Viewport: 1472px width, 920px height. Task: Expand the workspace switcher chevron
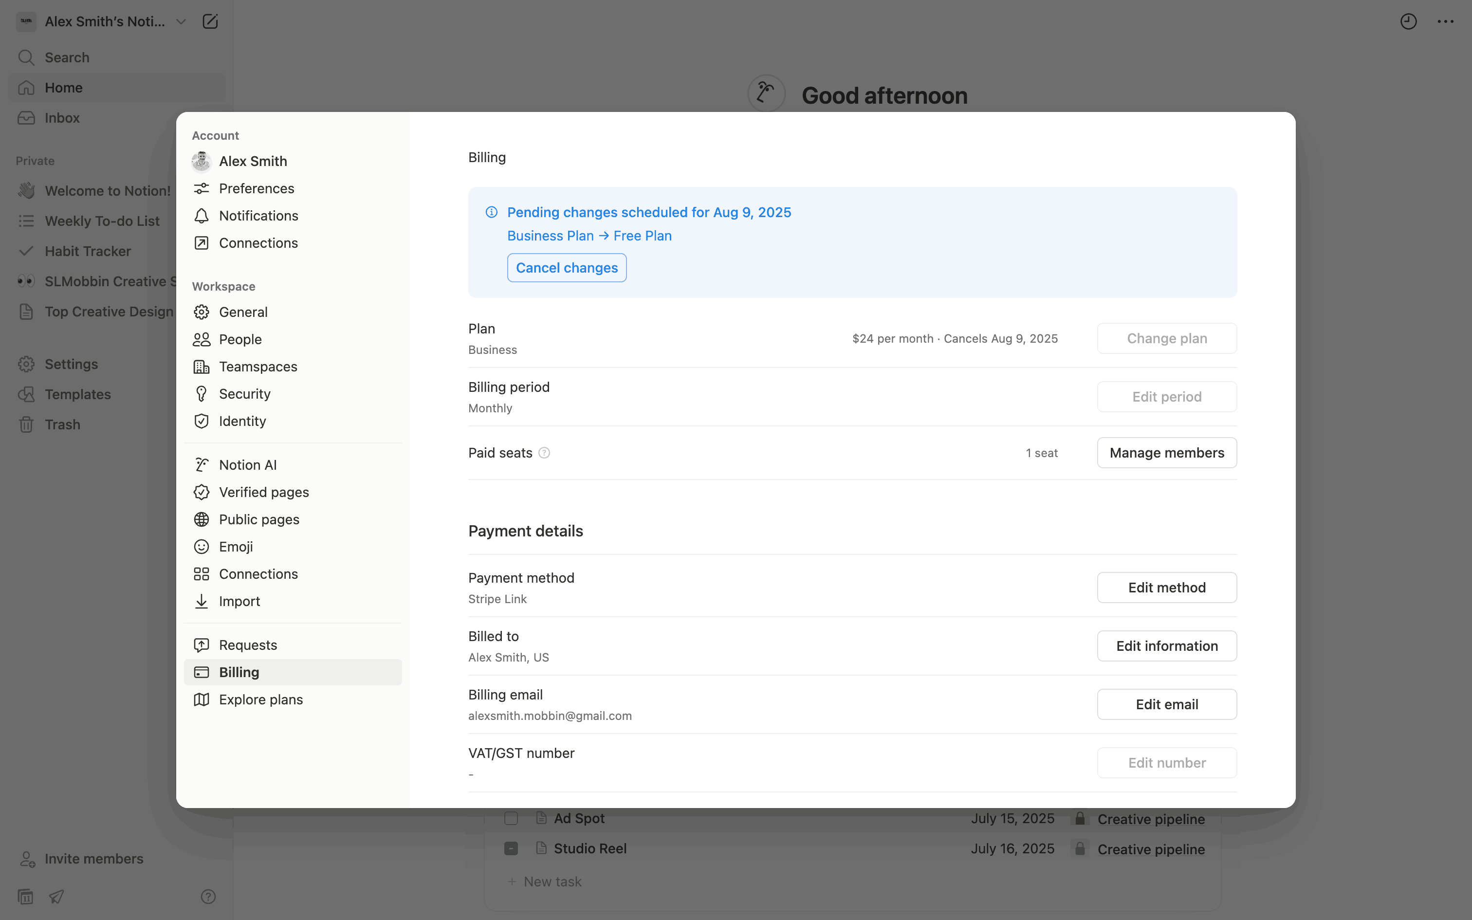pos(181,21)
